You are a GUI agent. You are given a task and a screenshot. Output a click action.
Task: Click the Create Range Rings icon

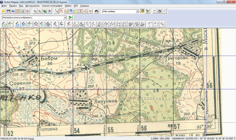coord(42,24)
